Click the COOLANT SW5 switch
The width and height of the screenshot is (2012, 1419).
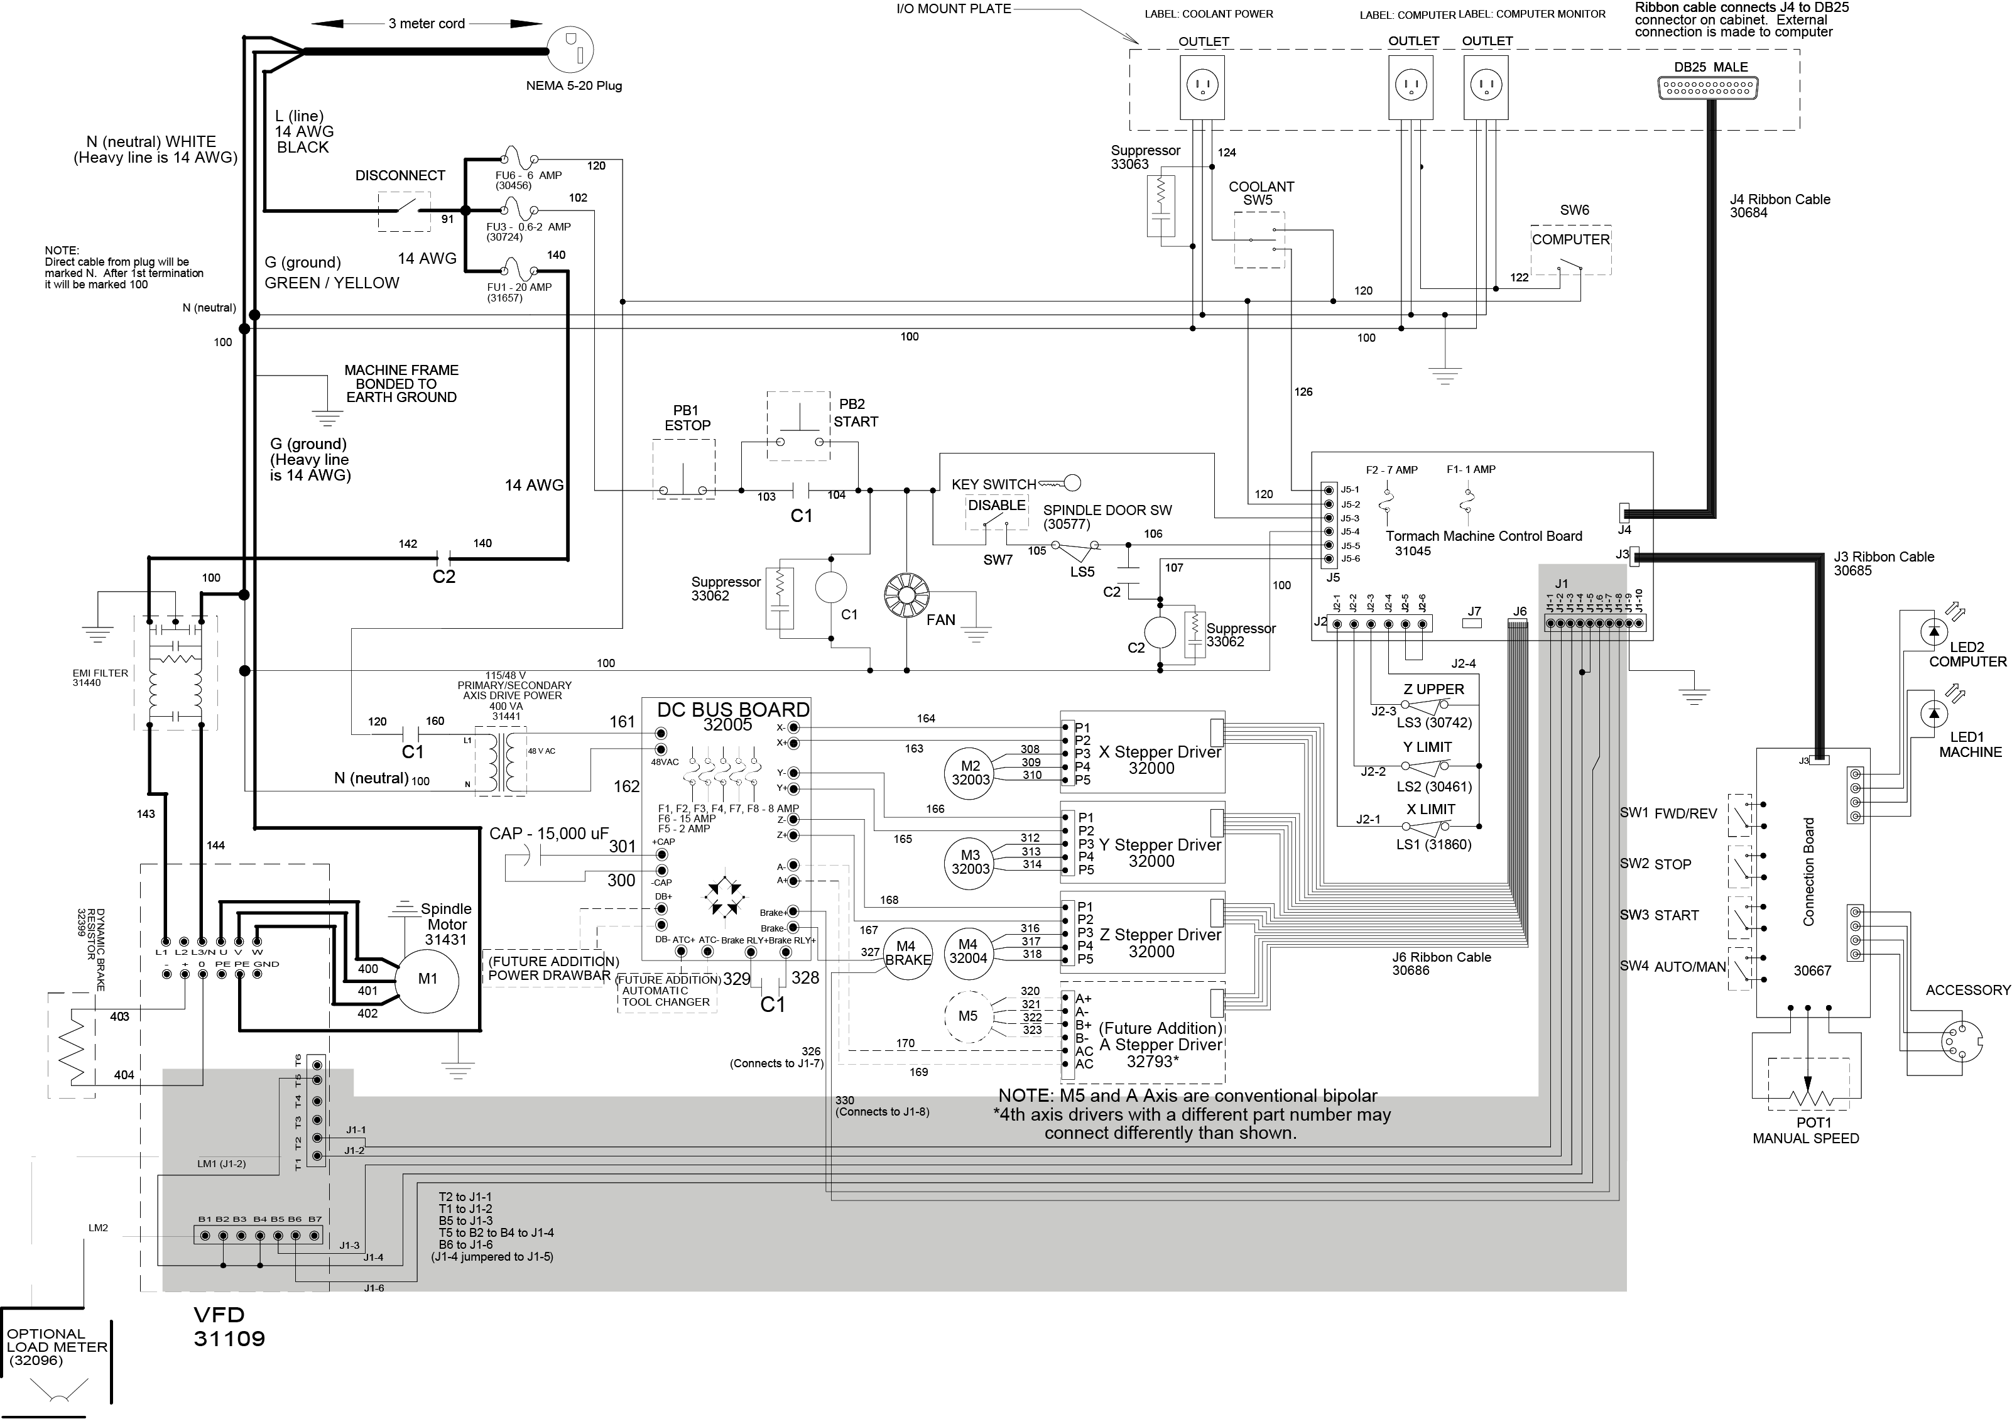(1260, 240)
